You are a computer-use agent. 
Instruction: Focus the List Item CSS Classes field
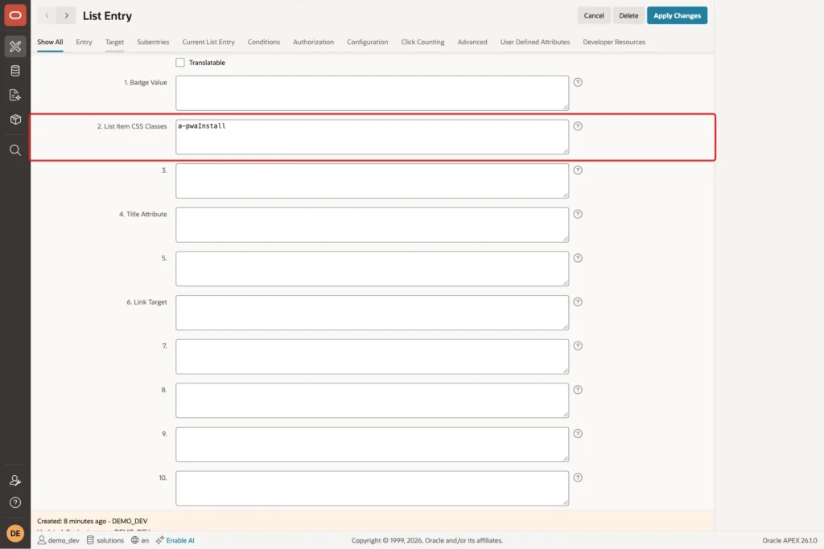[372, 137]
